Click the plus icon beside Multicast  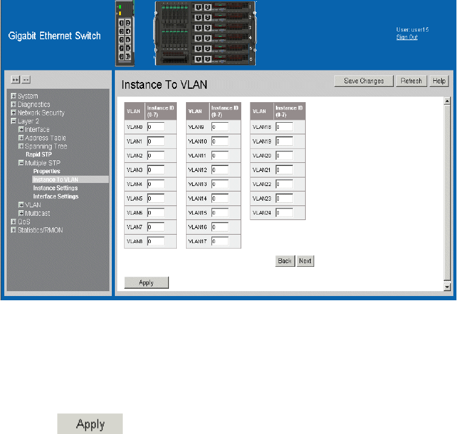coord(21,213)
